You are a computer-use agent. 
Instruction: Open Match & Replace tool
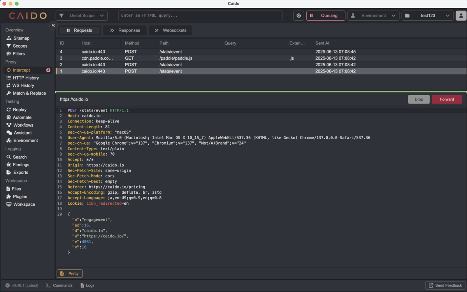click(26, 93)
